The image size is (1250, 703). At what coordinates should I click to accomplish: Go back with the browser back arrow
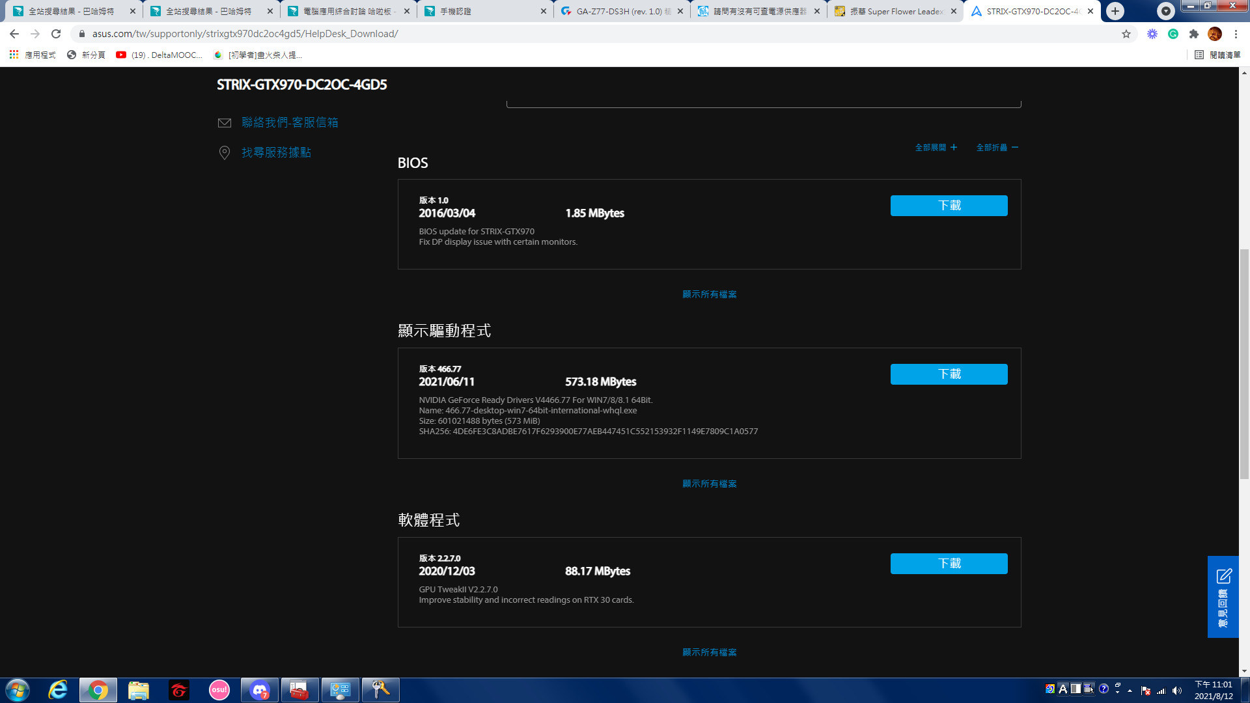(14, 34)
